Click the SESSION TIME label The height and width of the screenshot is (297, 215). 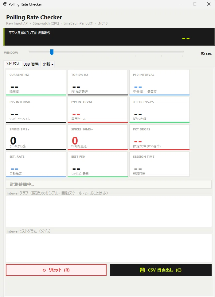[143, 157]
